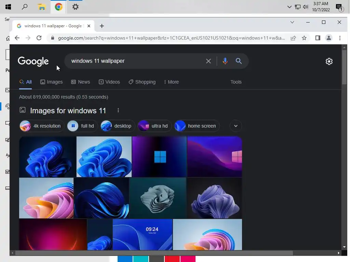The image size is (350, 262).
Task: Filter images by full hd chip
Action: [x=82, y=126]
